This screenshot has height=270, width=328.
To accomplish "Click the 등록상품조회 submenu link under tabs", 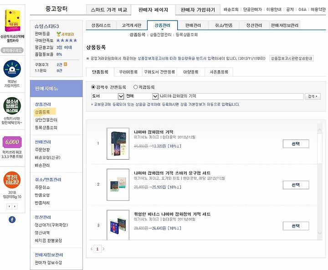I will [x=187, y=35].
